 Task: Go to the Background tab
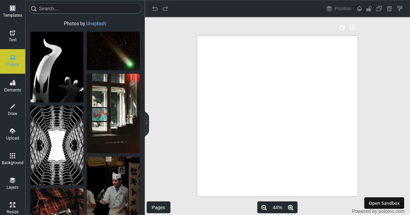pos(13,159)
